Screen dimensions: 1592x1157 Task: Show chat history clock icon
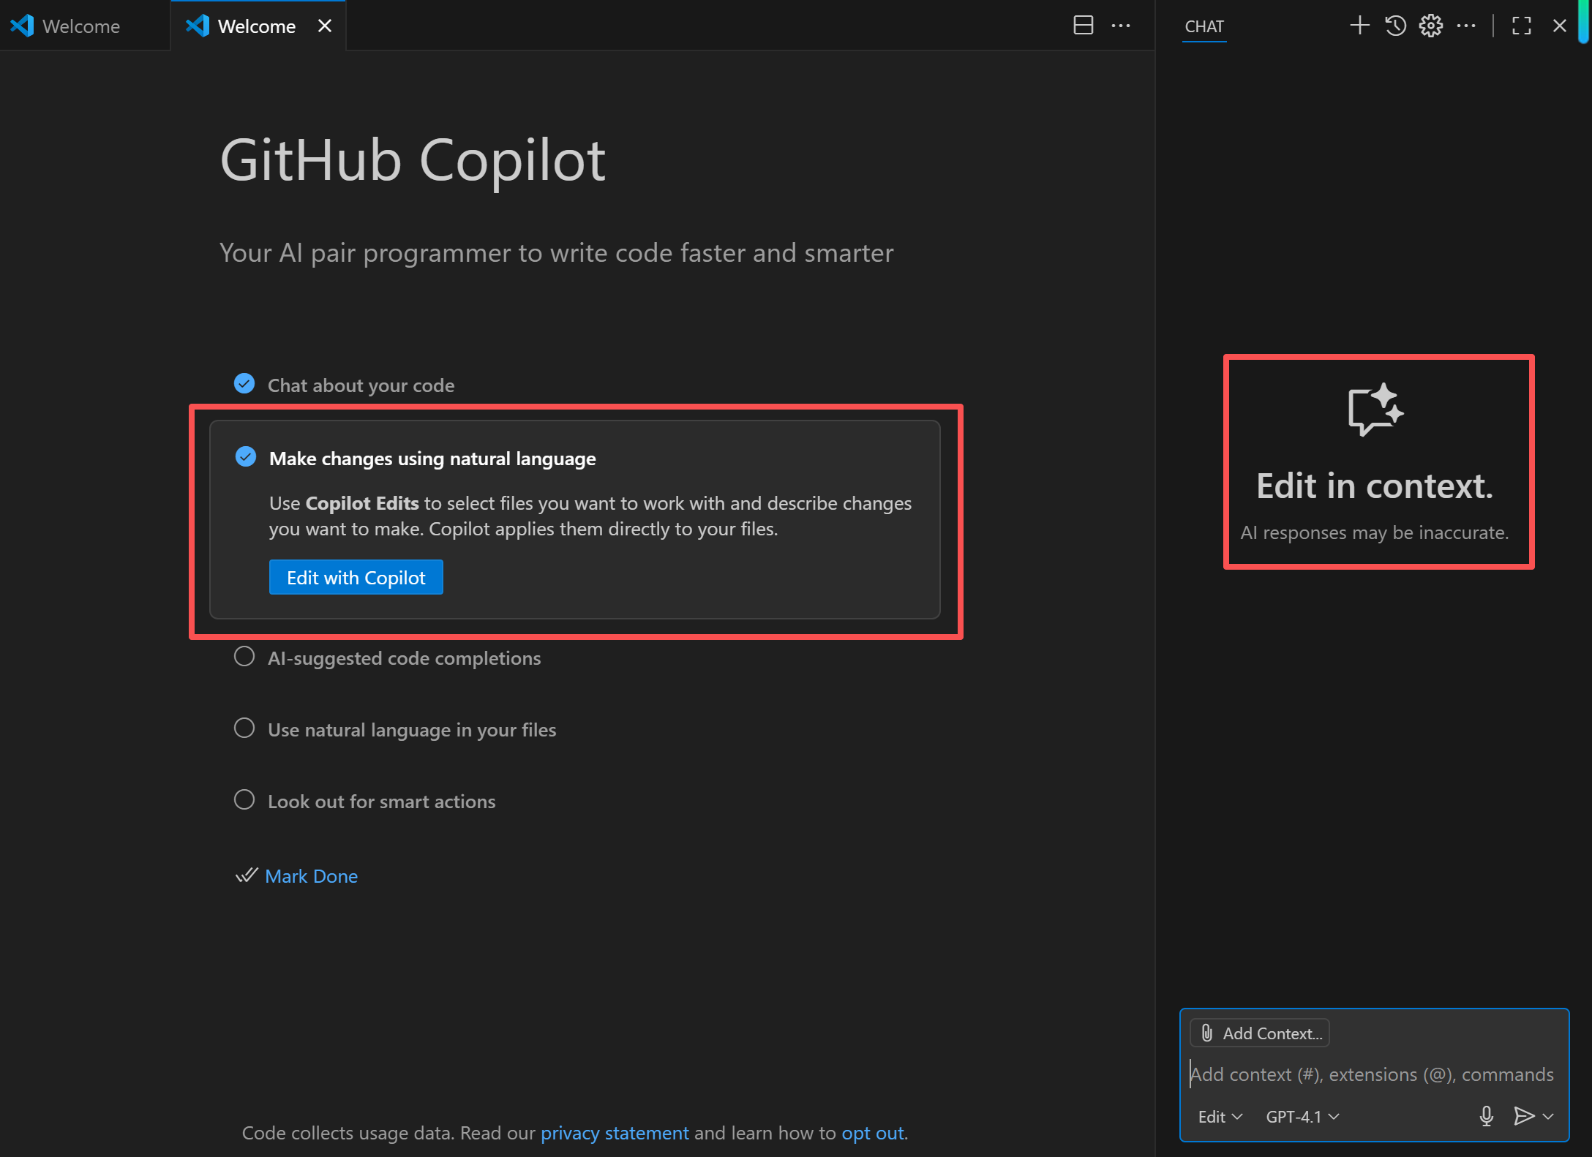pyautogui.click(x=1396, y=26)
